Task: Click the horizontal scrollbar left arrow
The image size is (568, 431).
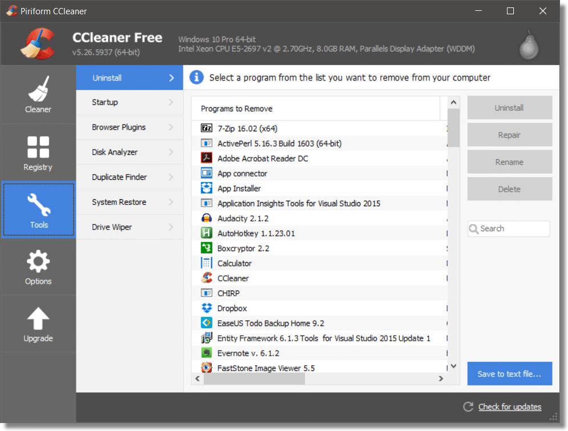Action: tap(197, 378)
